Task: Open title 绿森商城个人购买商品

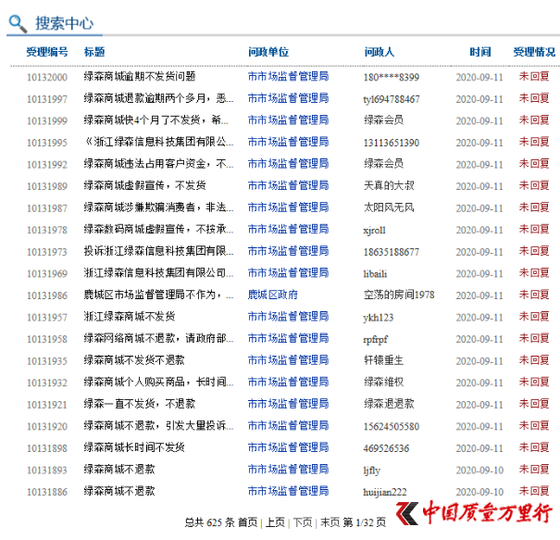Action: click(x=158, y=382)
